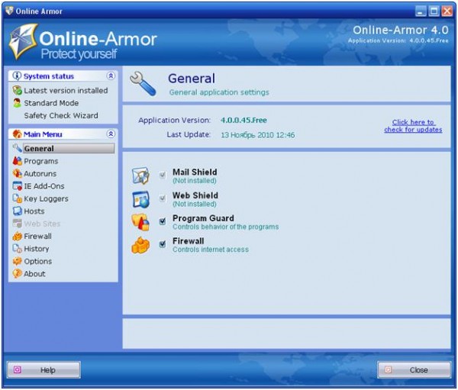
Task: Click the application version 4.0.0.45.Free value
Action: (244, 120)
